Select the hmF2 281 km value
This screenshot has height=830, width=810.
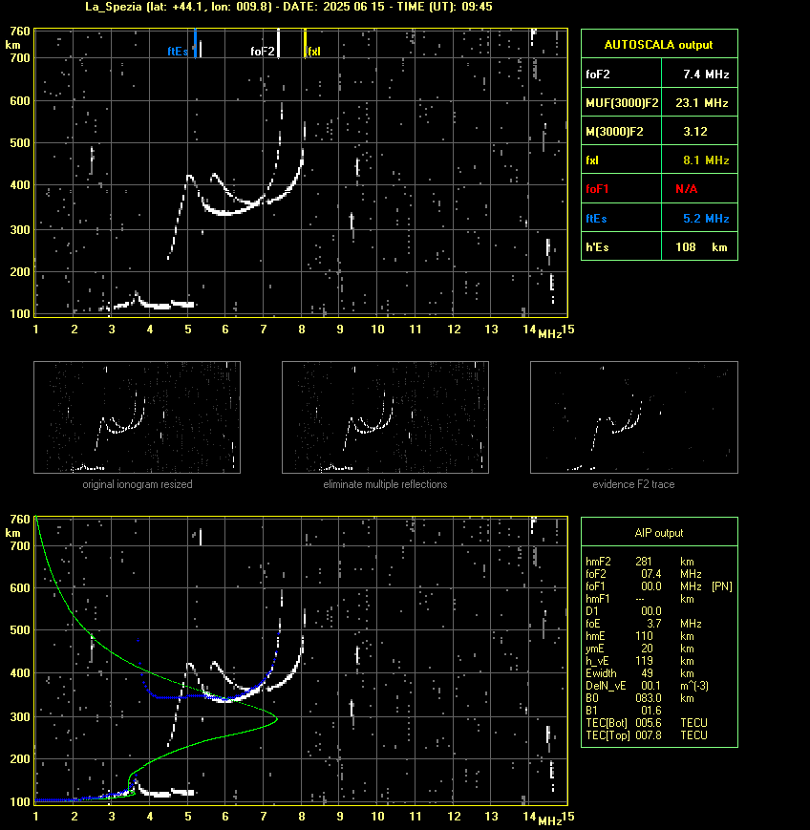click(x=644, y=562)
